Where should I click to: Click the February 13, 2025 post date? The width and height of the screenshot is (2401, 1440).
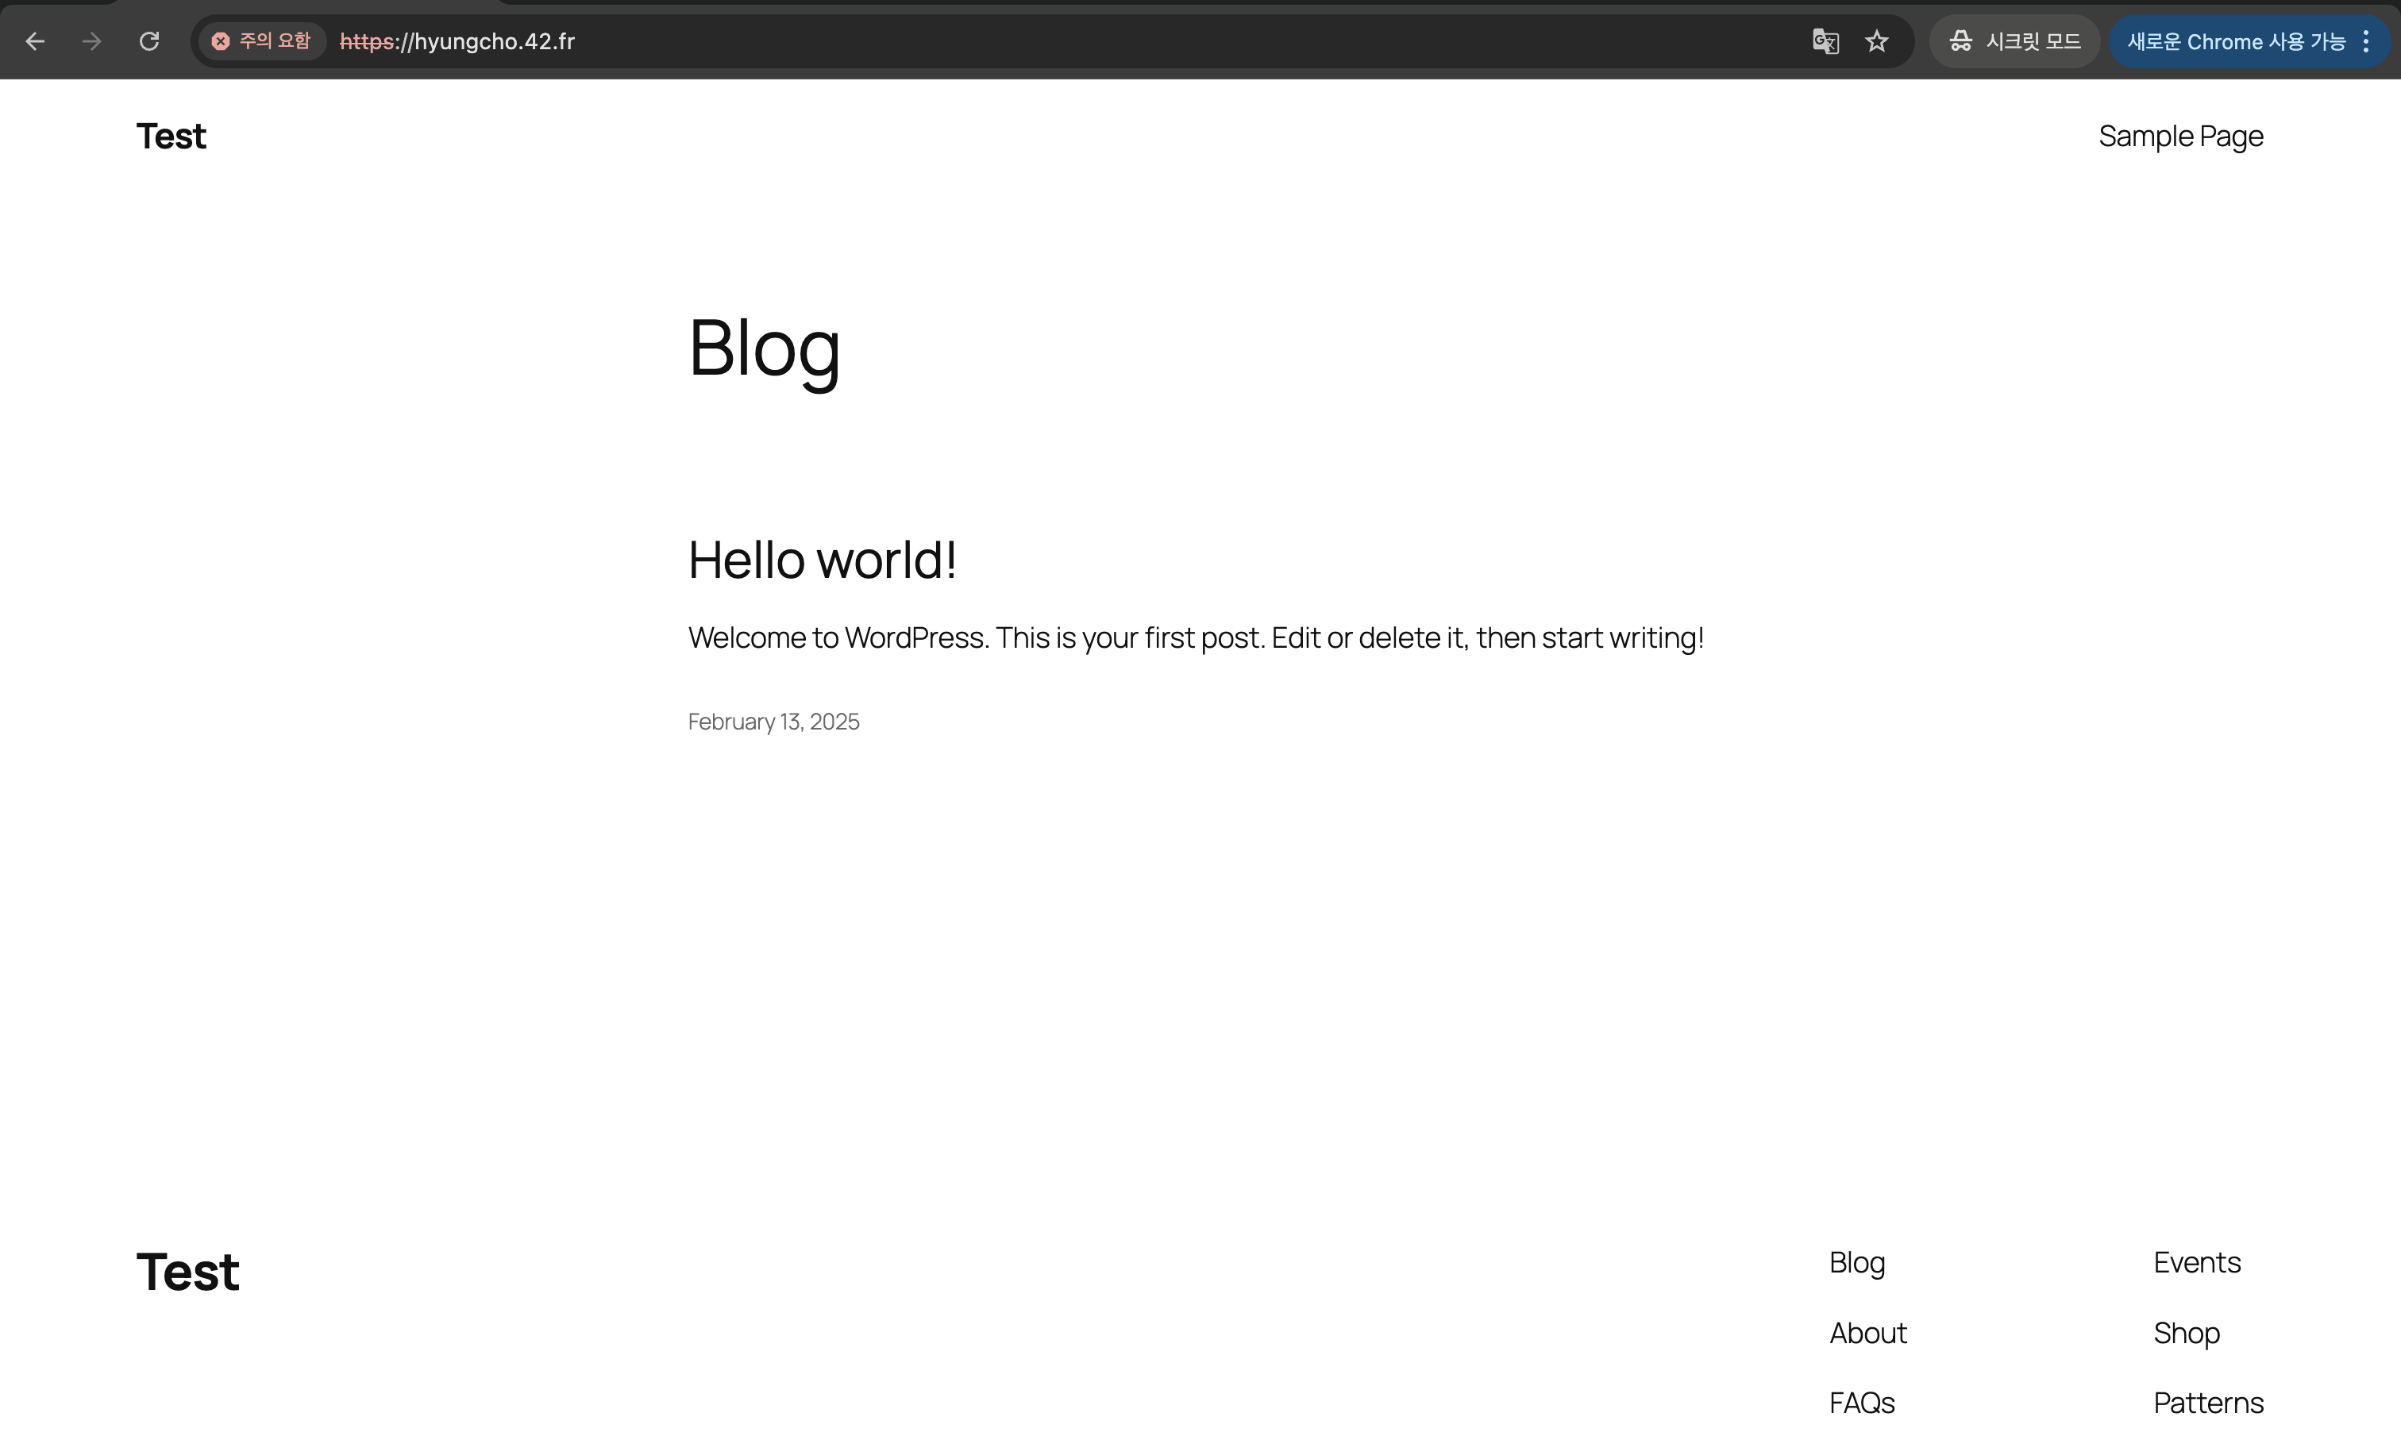pos(773,722)
